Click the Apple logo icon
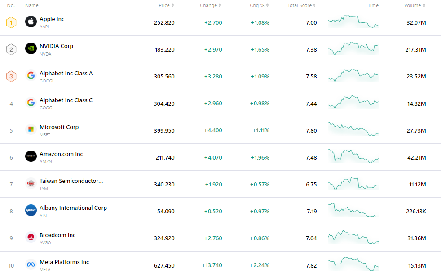 pos(31,21)
